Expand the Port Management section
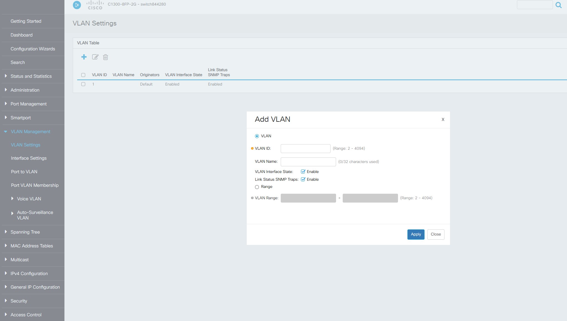This screenshot has width=567, height=321. tap(28, 104)
